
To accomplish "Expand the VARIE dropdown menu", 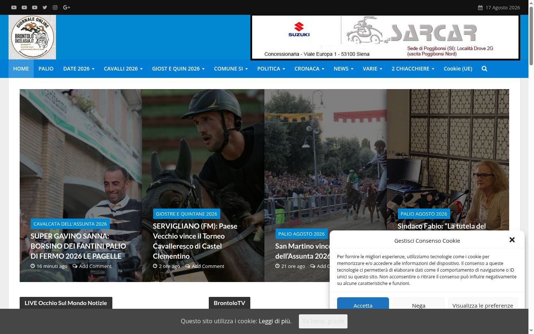I will pos(372,69).
